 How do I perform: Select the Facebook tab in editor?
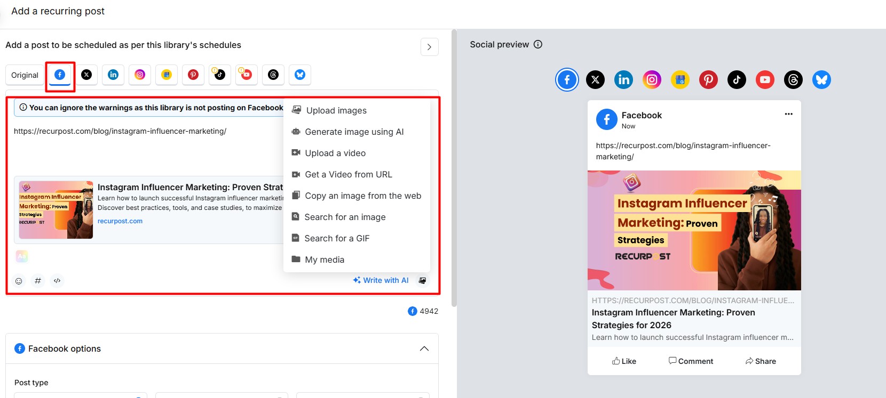(x=60, y=75)
